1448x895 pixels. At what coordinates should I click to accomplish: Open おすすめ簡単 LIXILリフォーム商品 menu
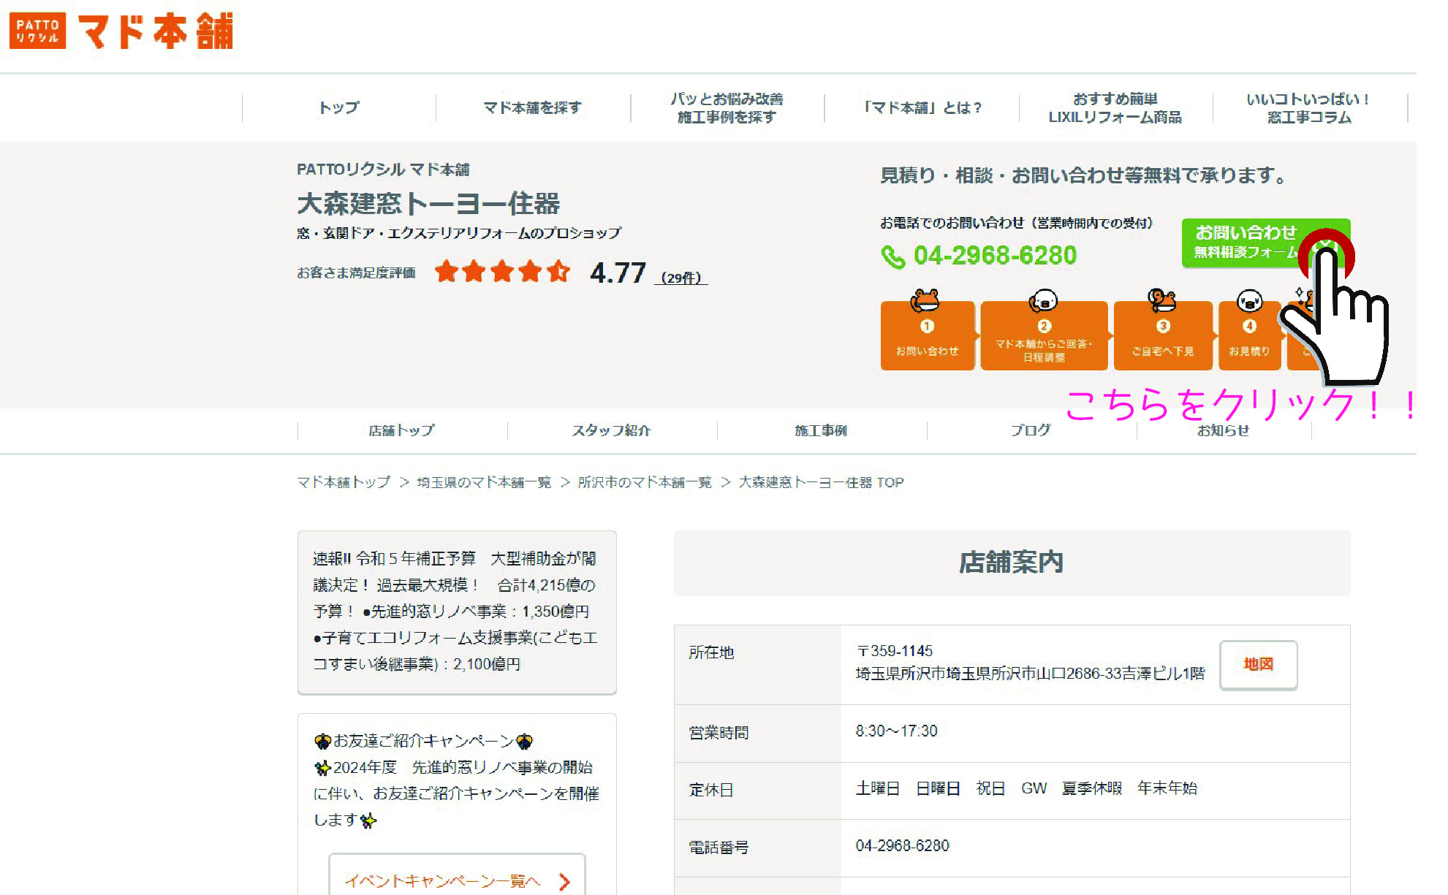pos(1115,107)
